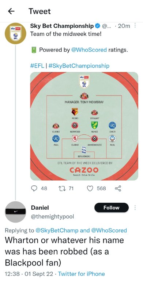Open the Sky Bet Championship account name
The image size is (143, 282).
point(62,26)
